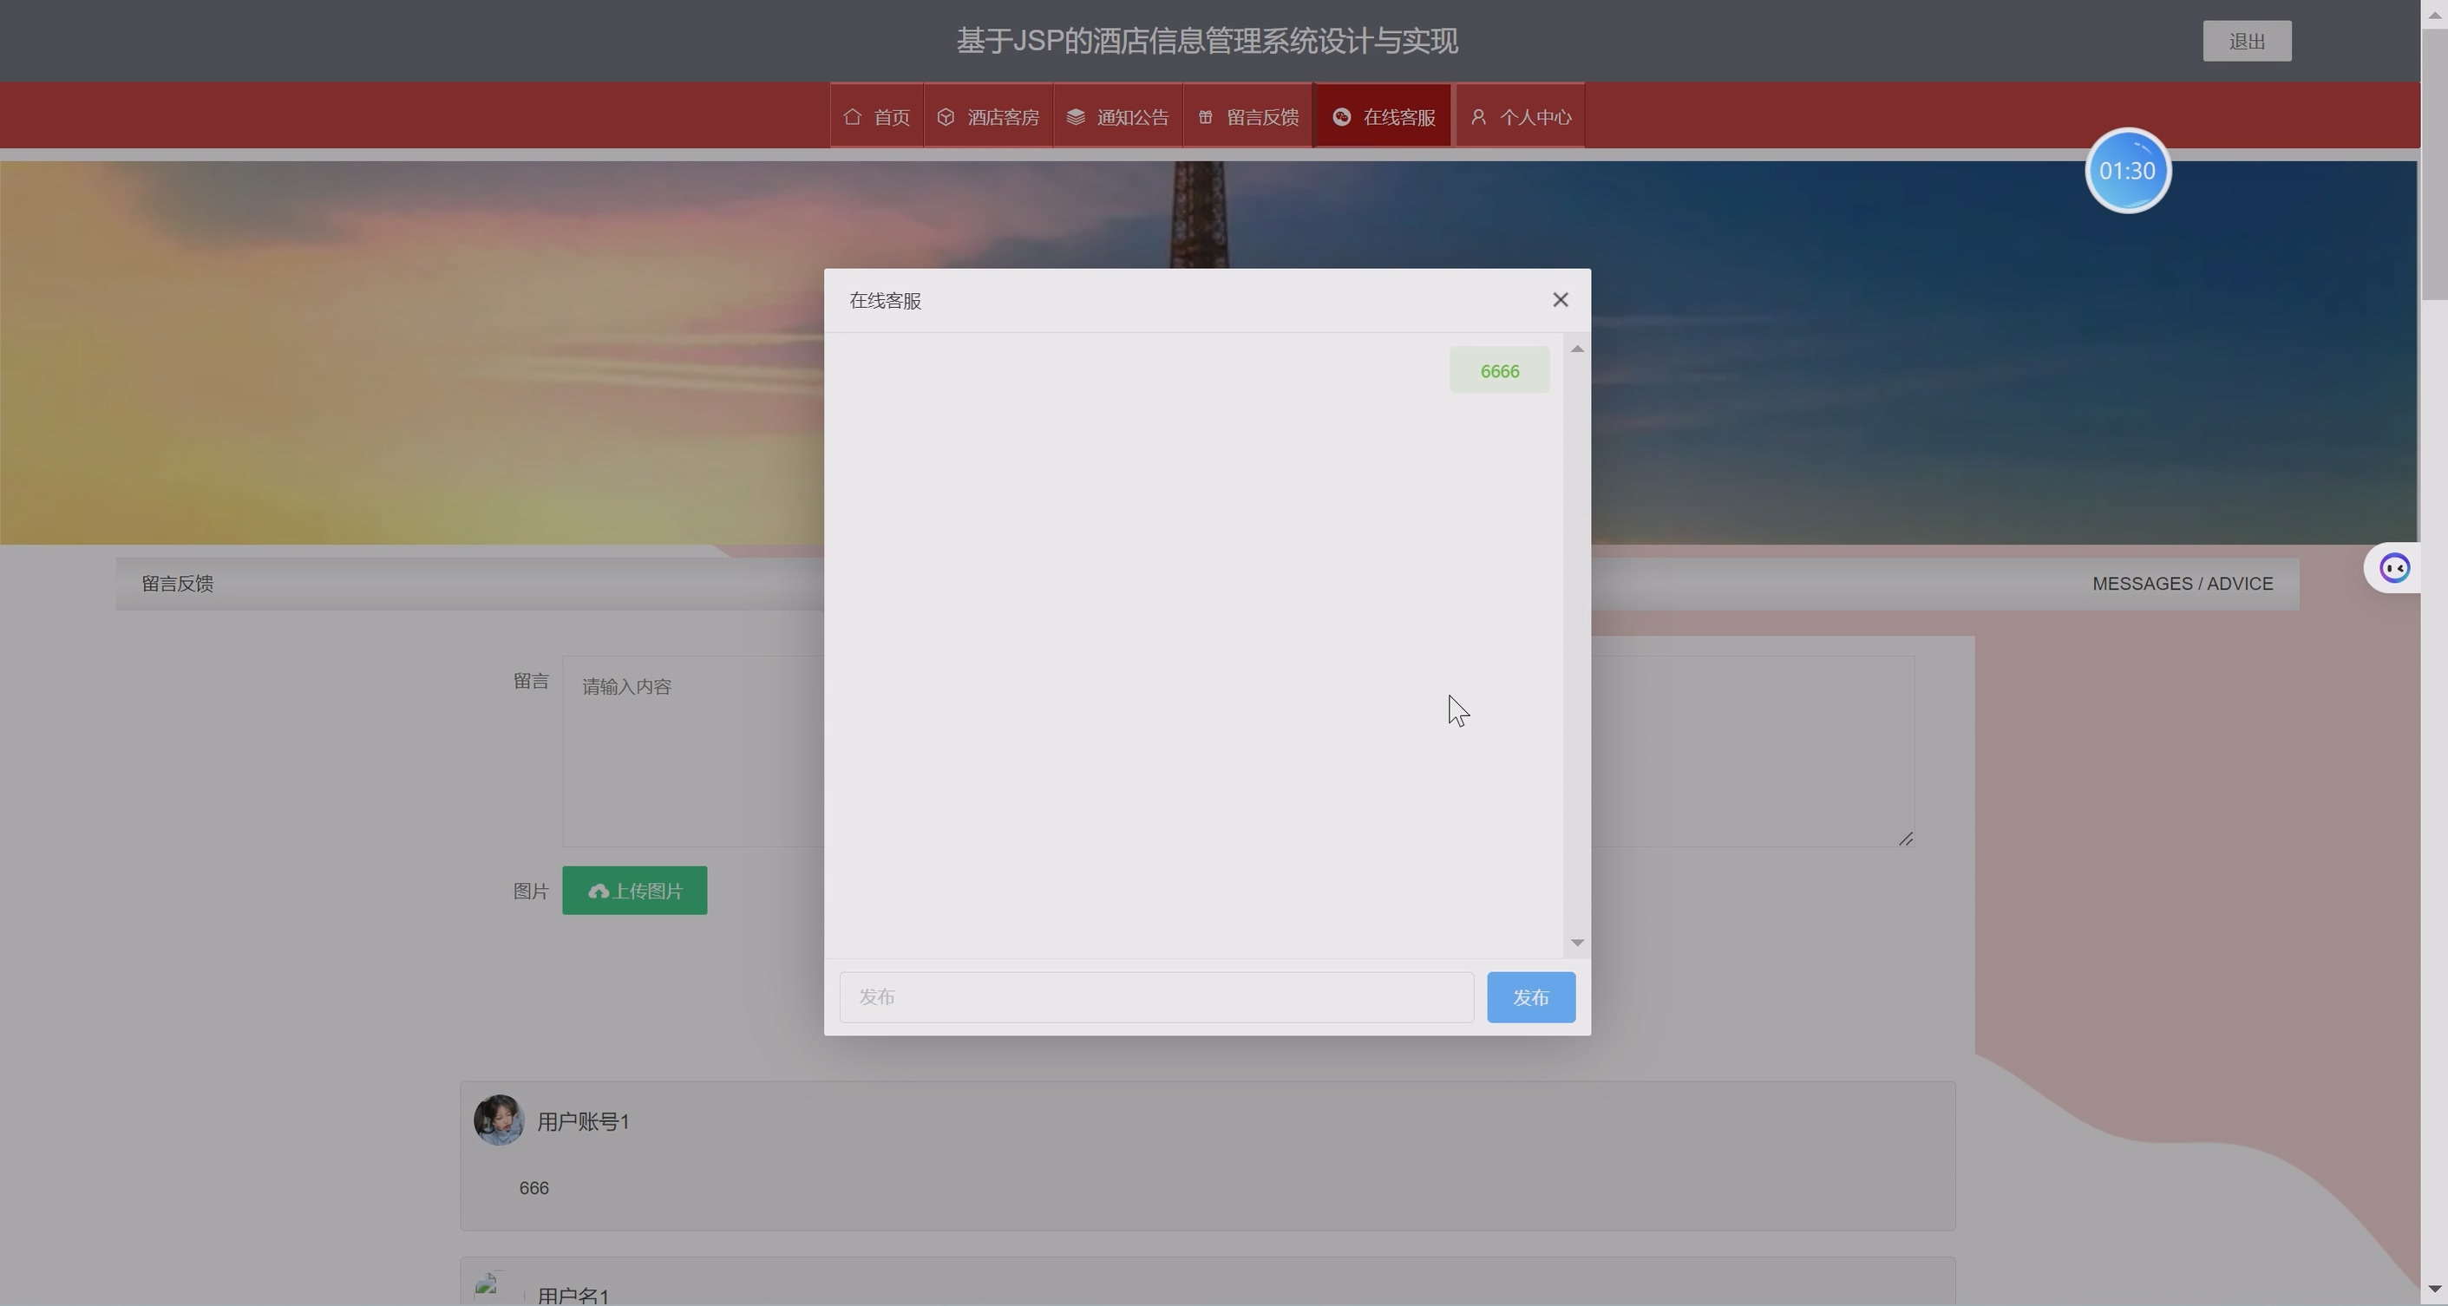Screen dimensions: 2448x1306
Task: Click the 留言反馈 section heading
Action: pyautogui.click(x=178, y=583)
